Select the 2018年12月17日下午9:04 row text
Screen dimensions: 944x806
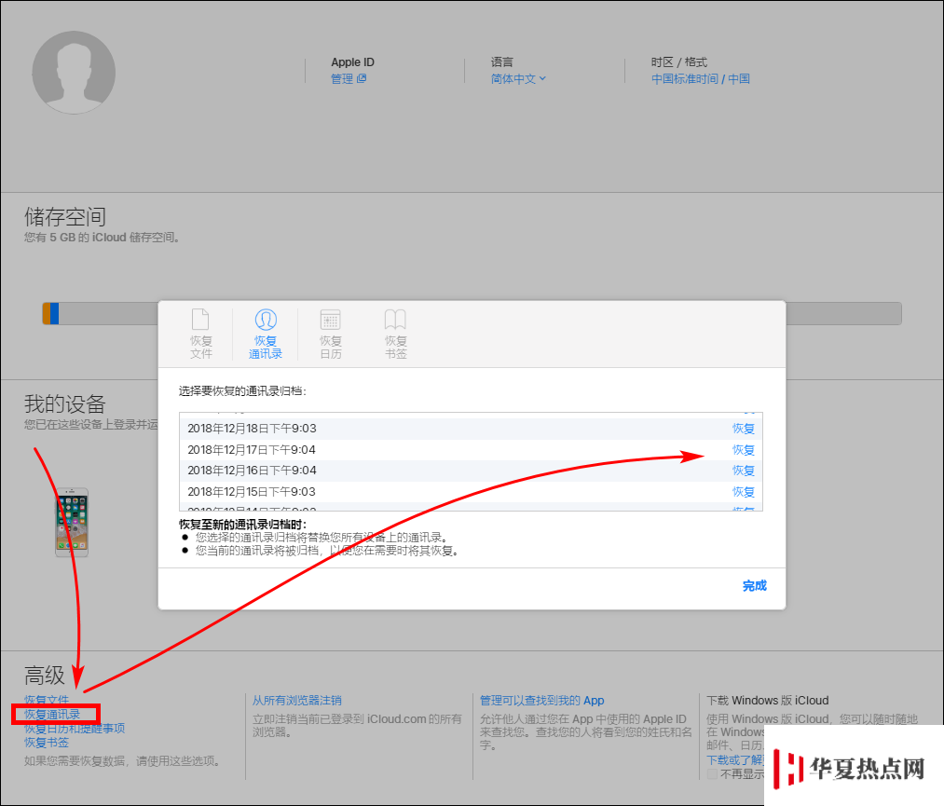(x=252, y=450)
